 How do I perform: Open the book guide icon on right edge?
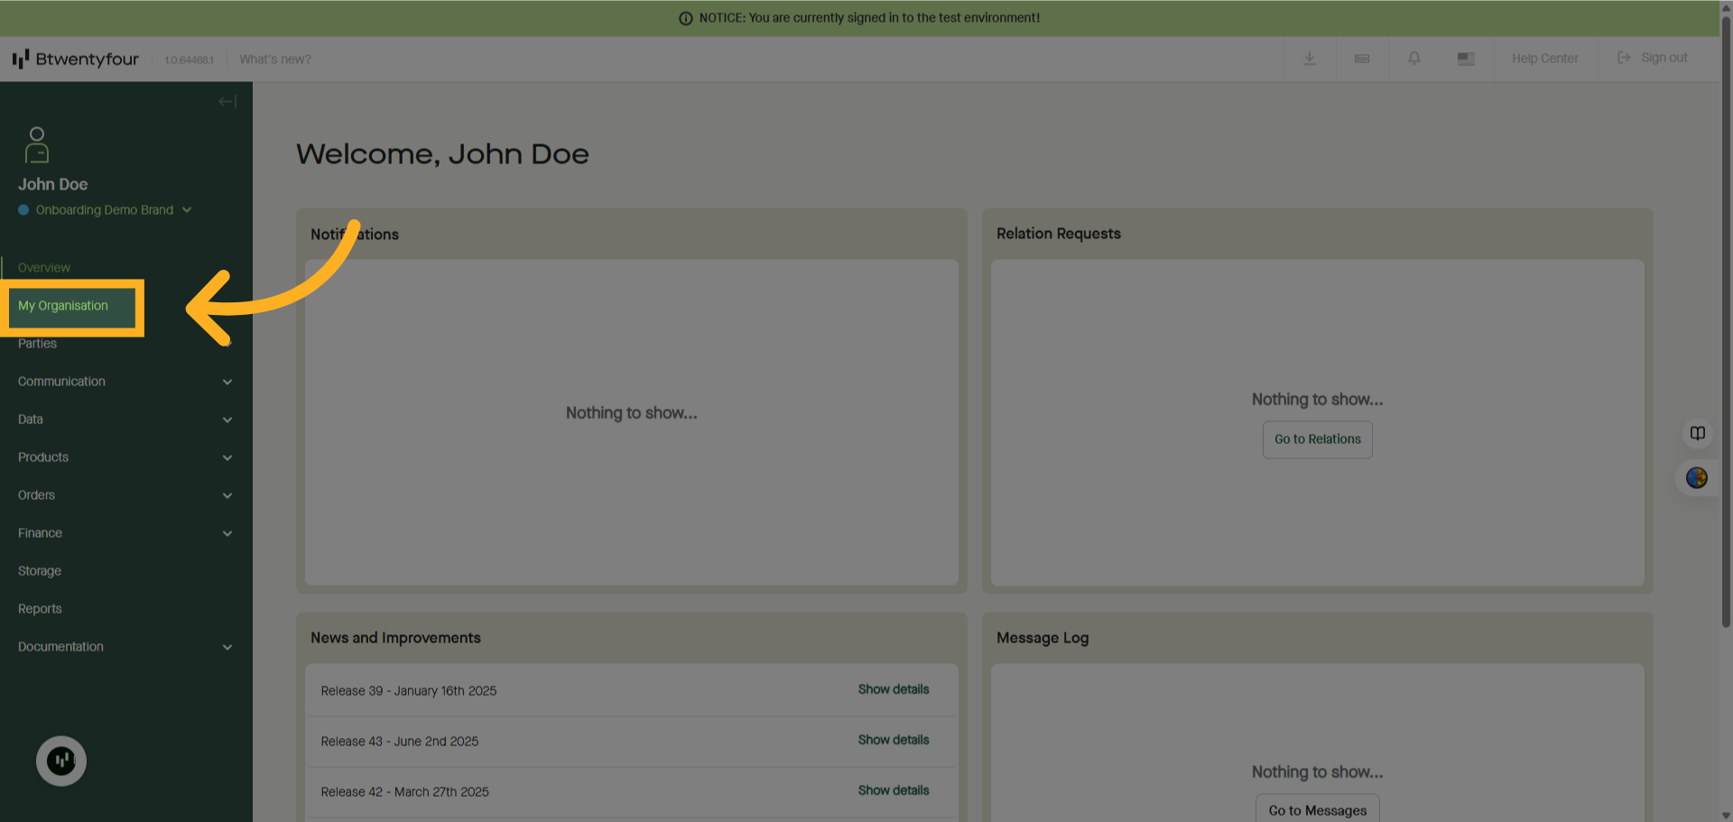tap(1697, 433)
